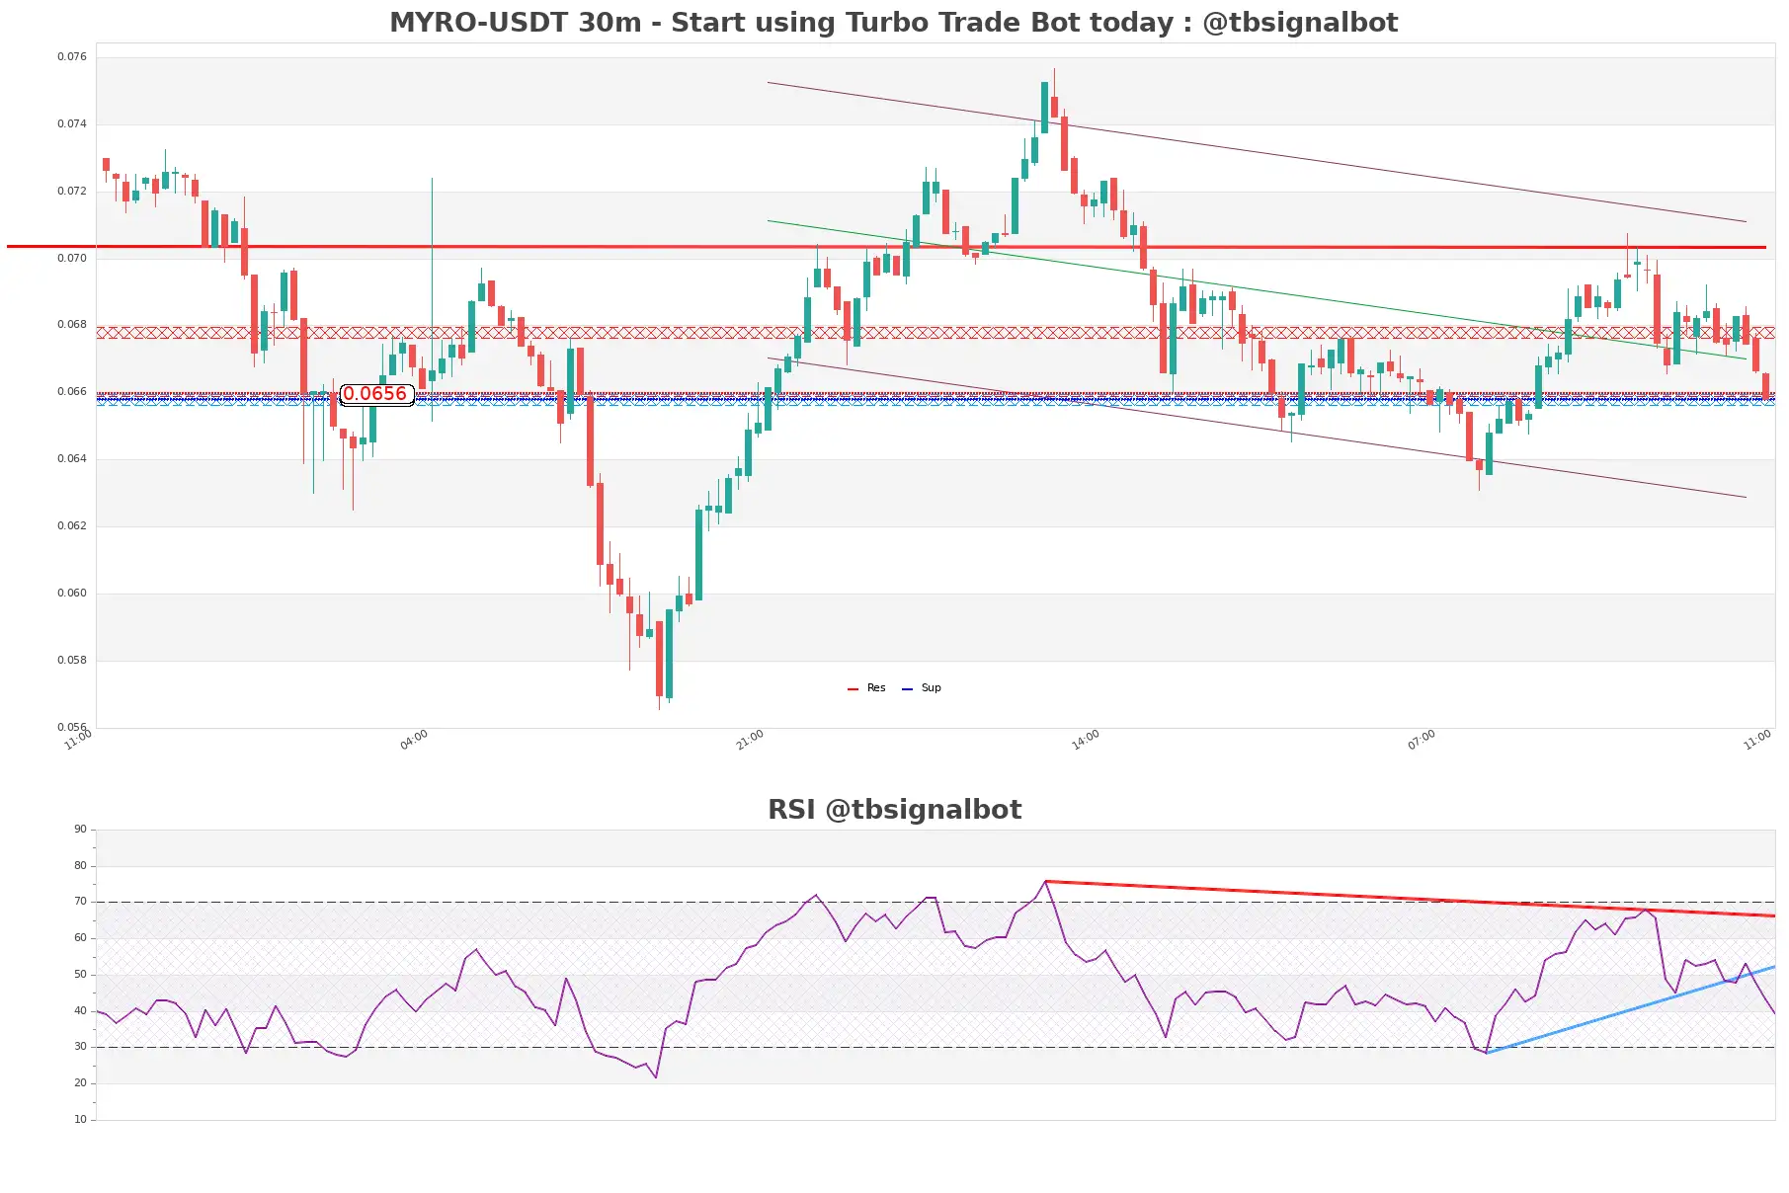Select the 0.060 price axis label
Viewport: 1789px width, 1193px height.
pos(72,594)
